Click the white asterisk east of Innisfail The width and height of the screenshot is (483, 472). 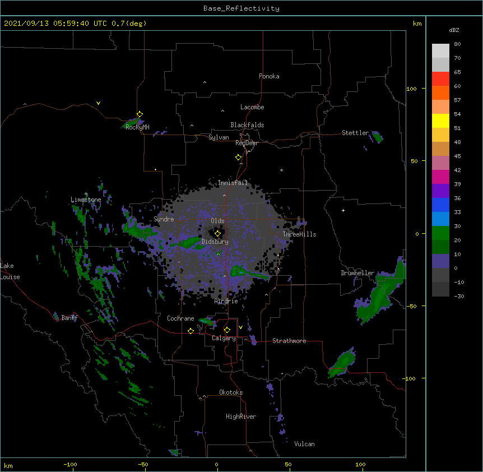(x=281, y=170)
